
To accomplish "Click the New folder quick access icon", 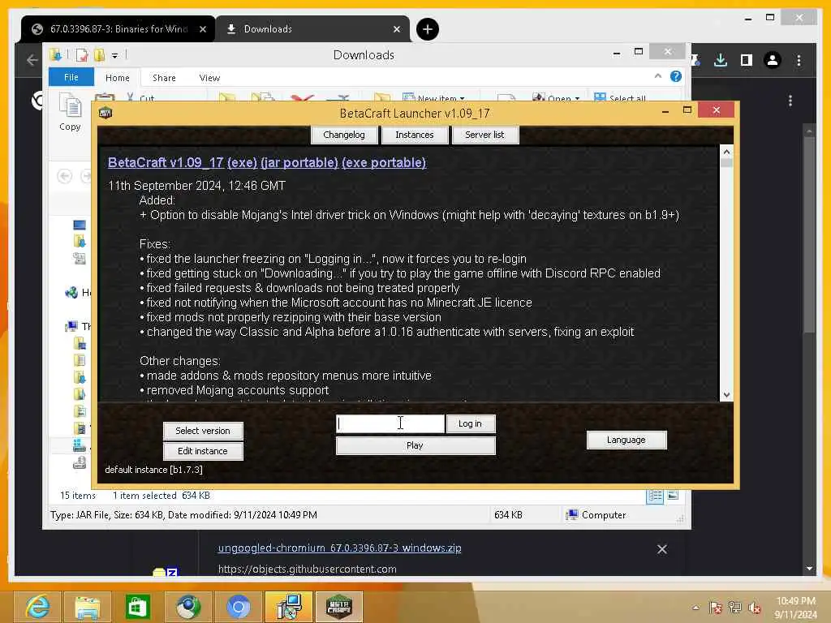I will (x=99, y=54).
